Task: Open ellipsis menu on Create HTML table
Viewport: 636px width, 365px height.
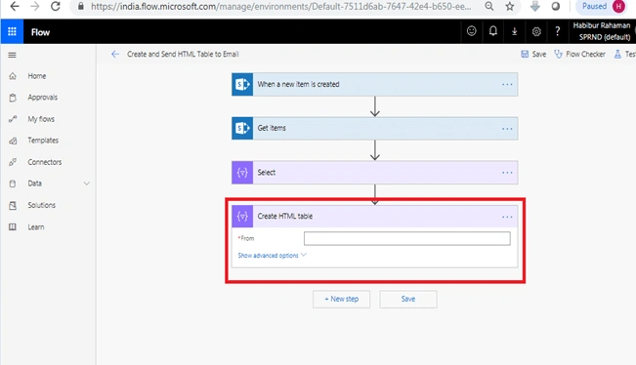Action: pos(507,217)
